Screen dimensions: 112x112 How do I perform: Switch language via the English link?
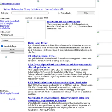pyautogui.click(x=12, y=99)
